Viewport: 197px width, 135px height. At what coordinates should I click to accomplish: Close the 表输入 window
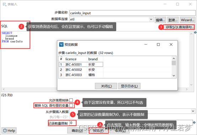pyautogui.click(x=190, y=4)
